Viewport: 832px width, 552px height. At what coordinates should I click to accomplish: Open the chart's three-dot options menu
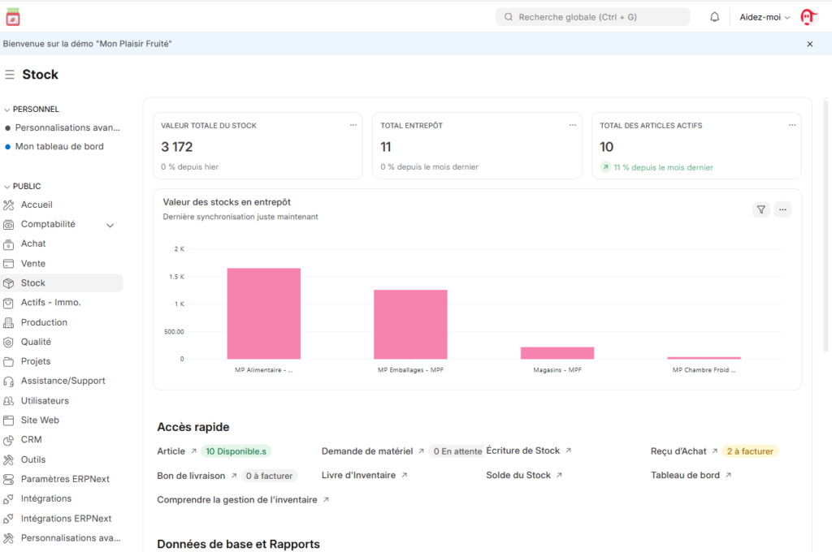coord(782,209)
